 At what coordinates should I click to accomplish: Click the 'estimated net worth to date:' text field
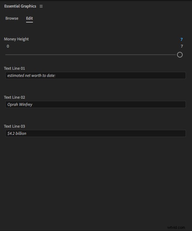coord(95,75)
